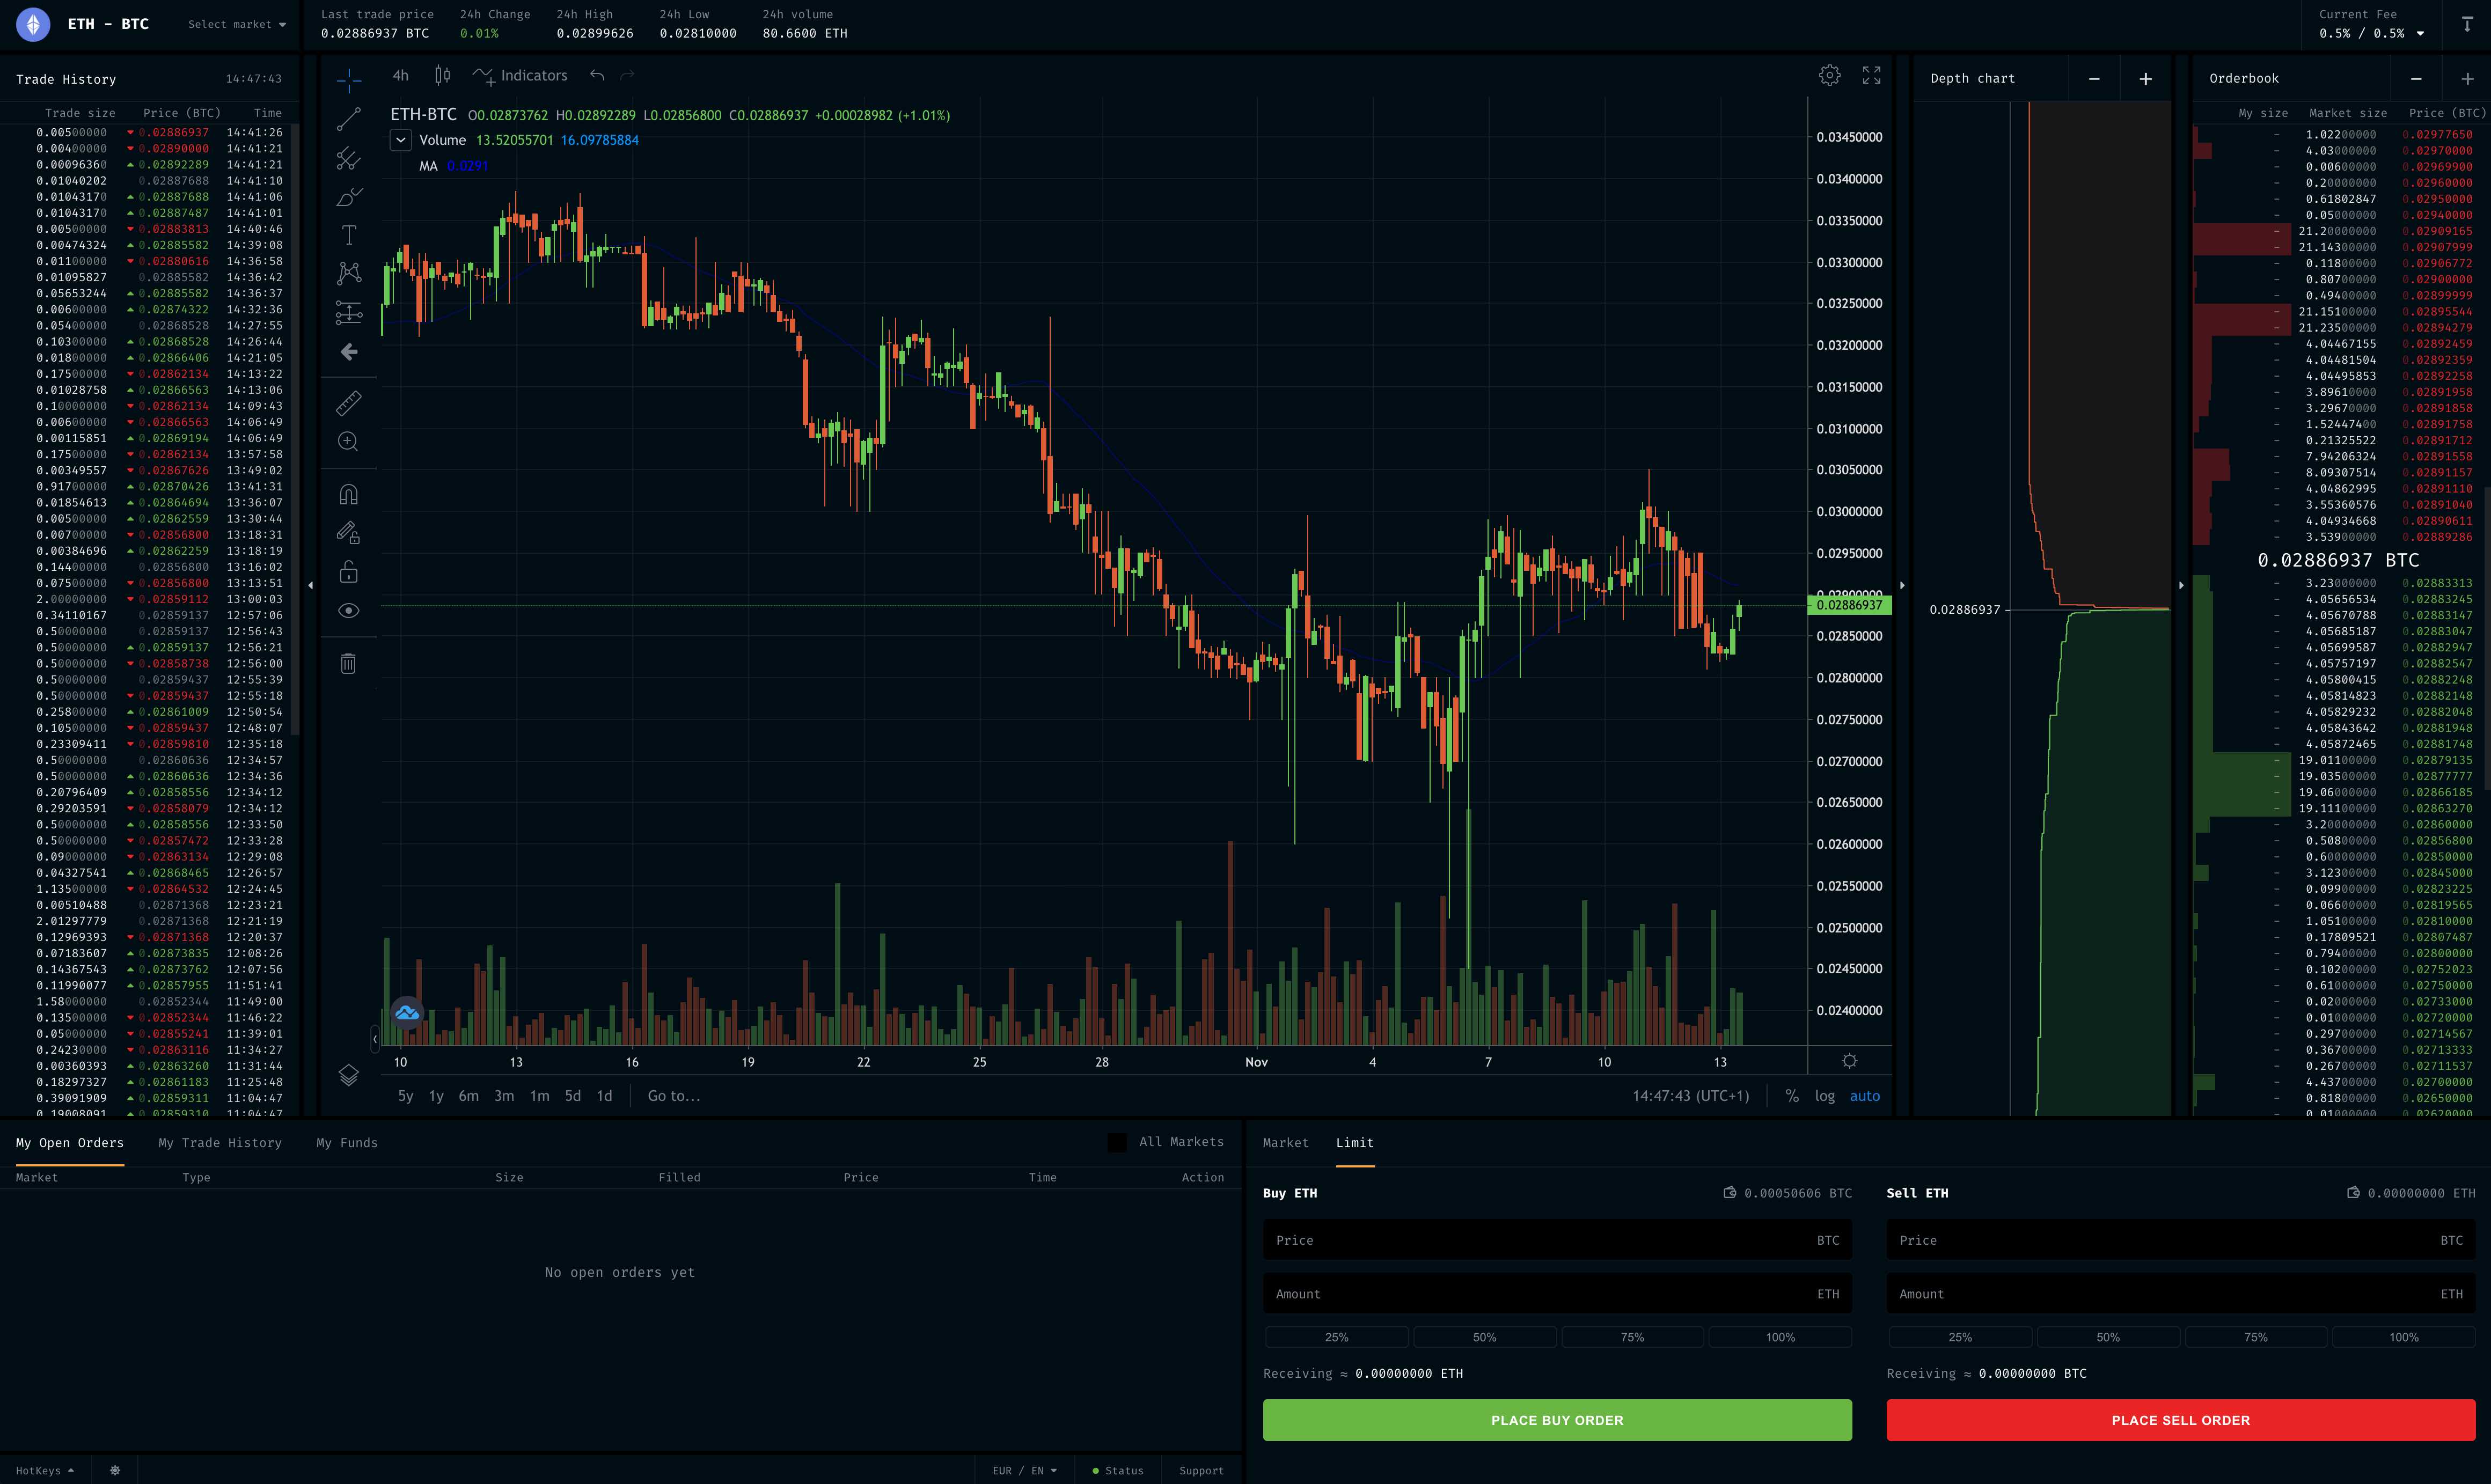This screenshot has height=1484, width=2491.
Task: Enable percentage scale view toggle
Action: [1790, 1096]
